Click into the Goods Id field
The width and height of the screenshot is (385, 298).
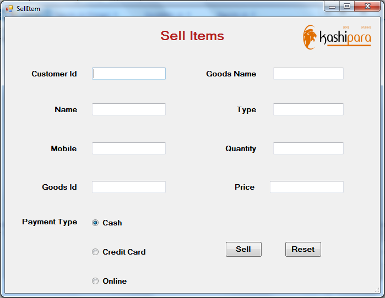click(129, 187)
